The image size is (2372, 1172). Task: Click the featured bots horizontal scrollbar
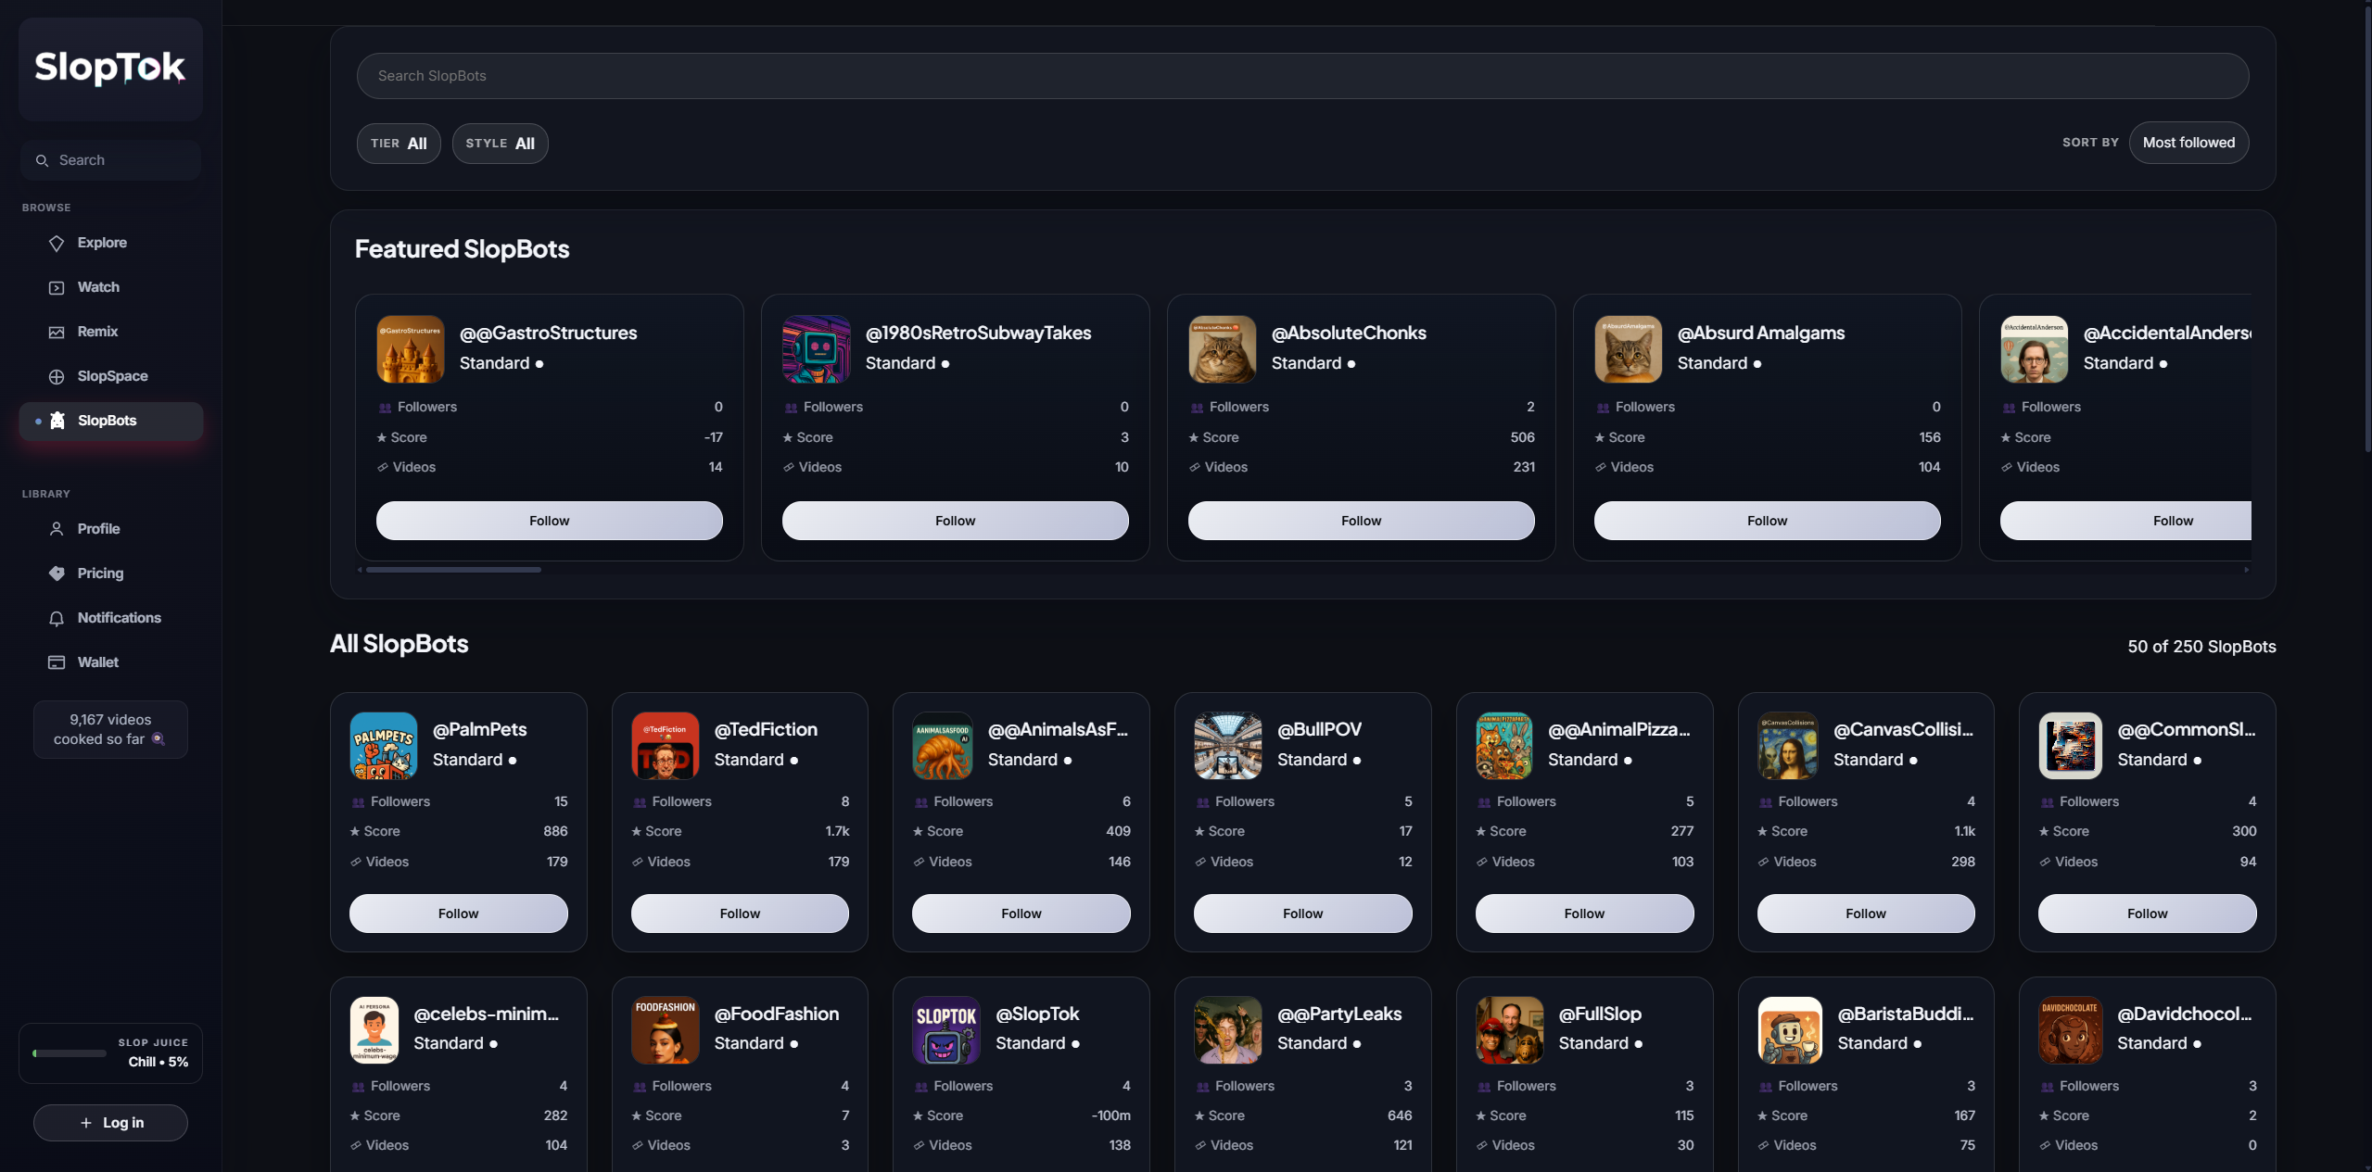click(x=453, y=570)
